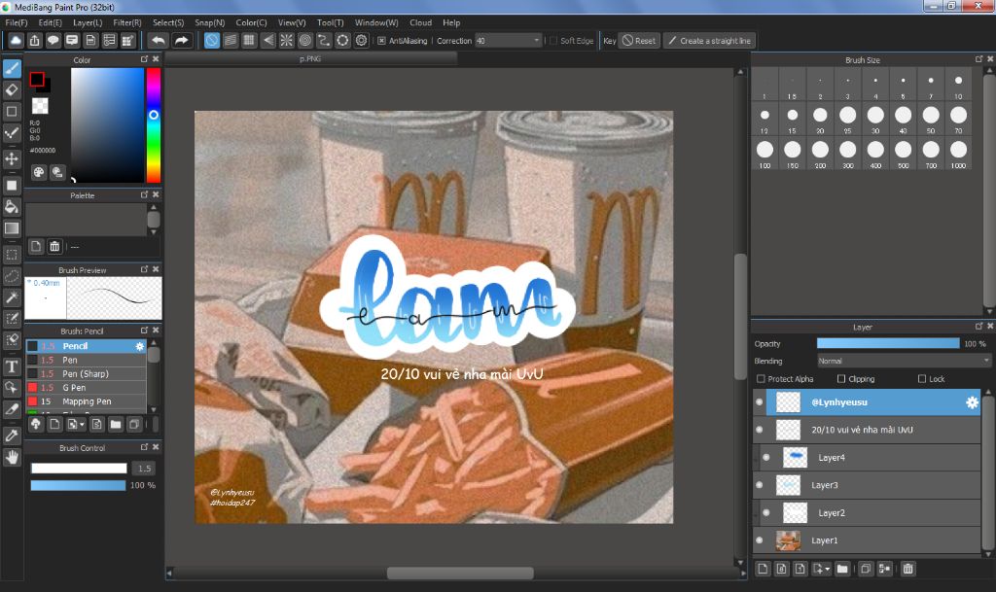The image size is (996, 592).
Task: Delete palette color trash icon
Action: [54, 246]
